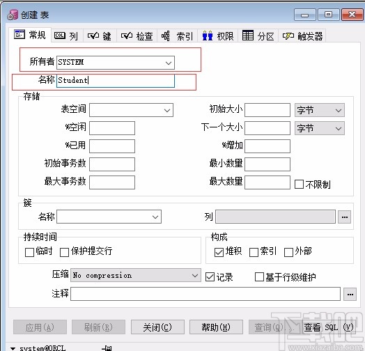Click the ellipsis button beside 注释 field
Viewport: 365px width, 351px height.
click(350, 294)
